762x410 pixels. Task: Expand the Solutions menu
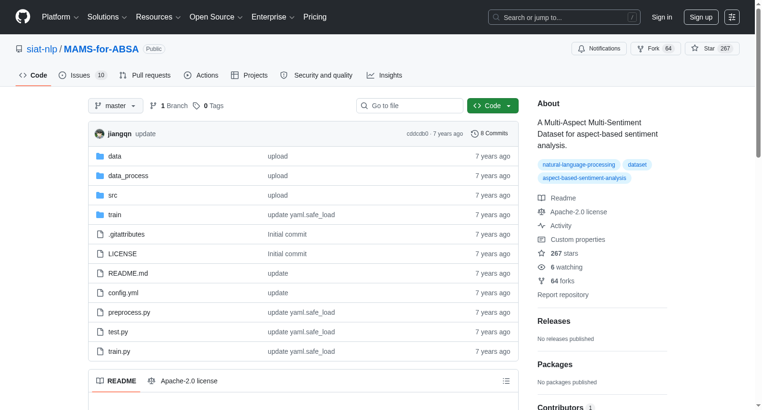coord(107,17)
